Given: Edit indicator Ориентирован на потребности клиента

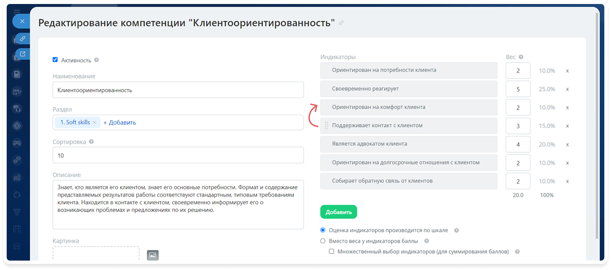Looking at the screenshot, I should tap(409, 70).
